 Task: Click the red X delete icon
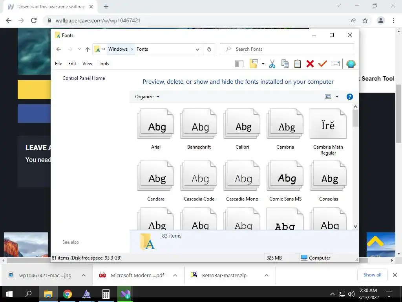310,64
